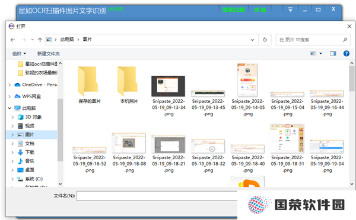Click navigation pane scroll down arrow
356x220 pixels.
click(x=60, y=184)
